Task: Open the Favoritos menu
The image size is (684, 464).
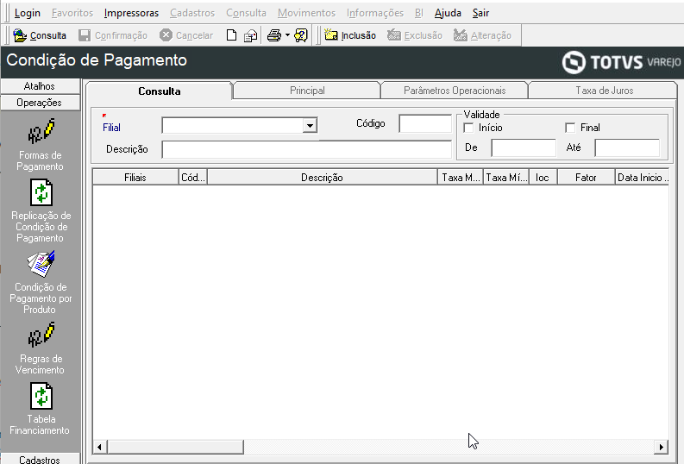Action: click(72, 13)
